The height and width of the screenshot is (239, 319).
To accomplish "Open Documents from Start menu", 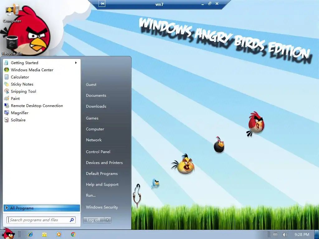I will pos(96,96).
